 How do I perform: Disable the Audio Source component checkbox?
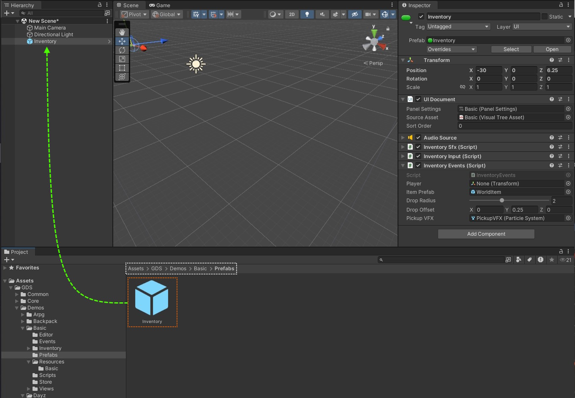point(418,138)
